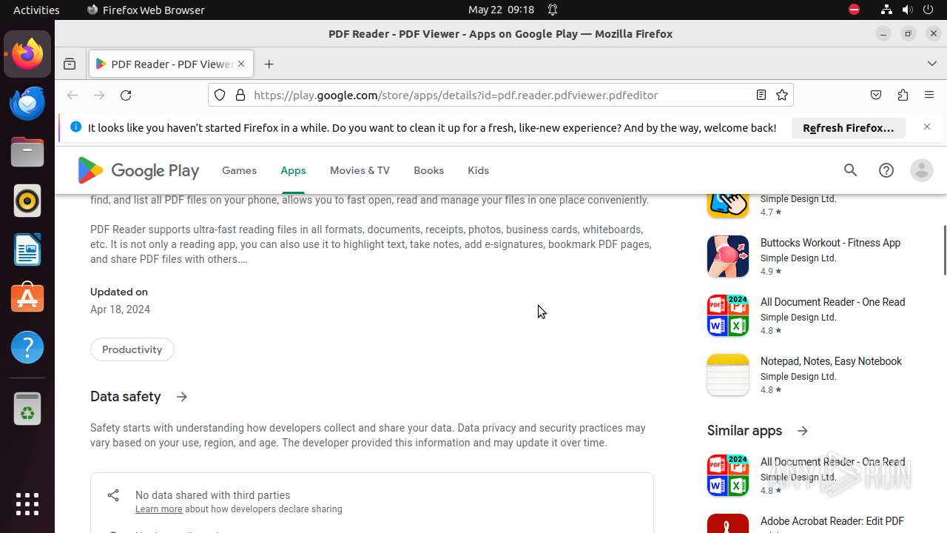The height and width of the screenshot is (533, 947).
Task: Click the address bar URL field
Action: tap(500, 95)
